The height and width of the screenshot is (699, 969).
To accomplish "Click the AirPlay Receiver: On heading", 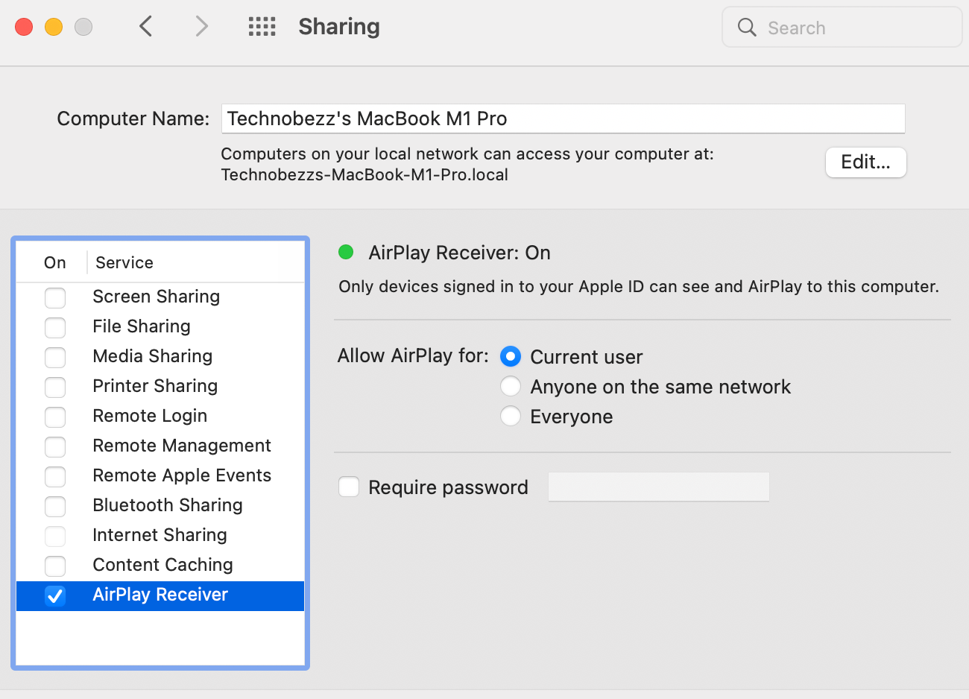I will (x=459, y=253).
